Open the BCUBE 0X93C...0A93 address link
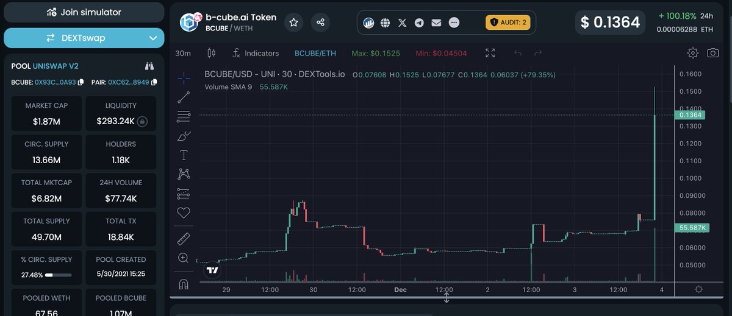The image size is (732, 316). [x=56, y=82]
